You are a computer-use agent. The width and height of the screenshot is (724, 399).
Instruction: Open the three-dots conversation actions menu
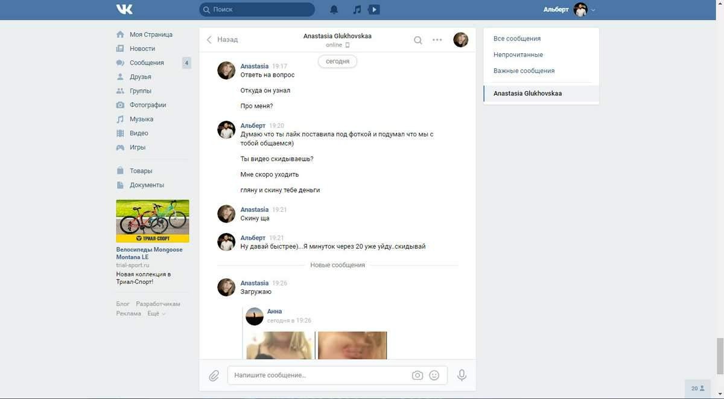coord(437,40)
